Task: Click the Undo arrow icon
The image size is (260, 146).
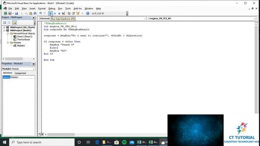Action: coord(41,13)
